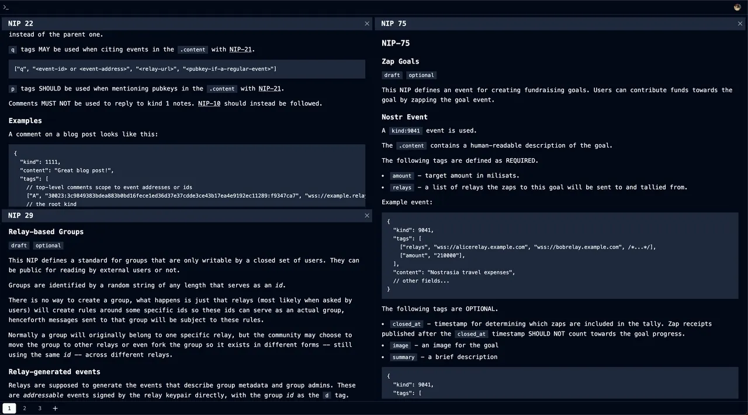The image size is (748, 415).
Task: Click the Nostrasia travel expenses code block
Action: point(559,256)
